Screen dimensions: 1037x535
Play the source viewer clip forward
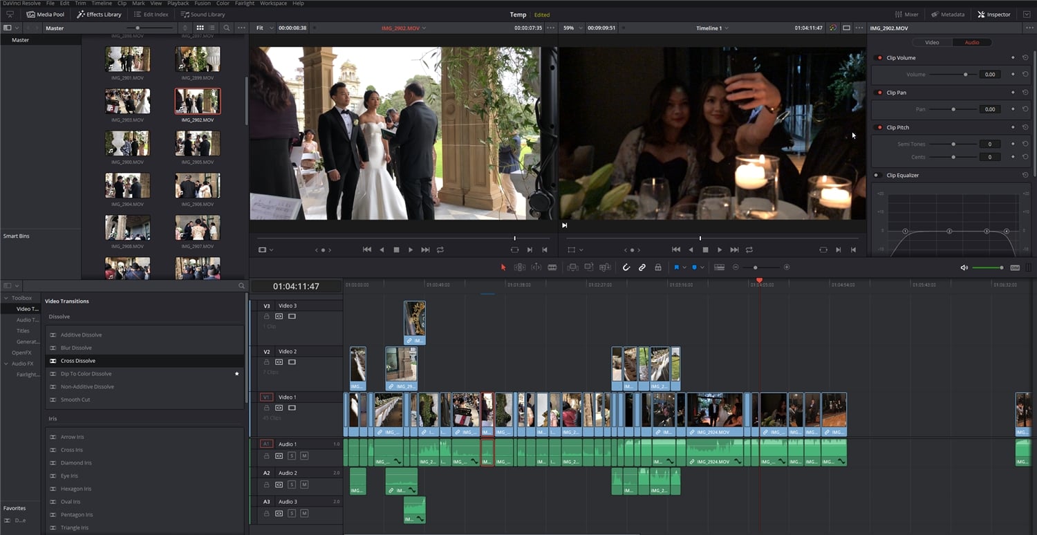pos(411,250)
